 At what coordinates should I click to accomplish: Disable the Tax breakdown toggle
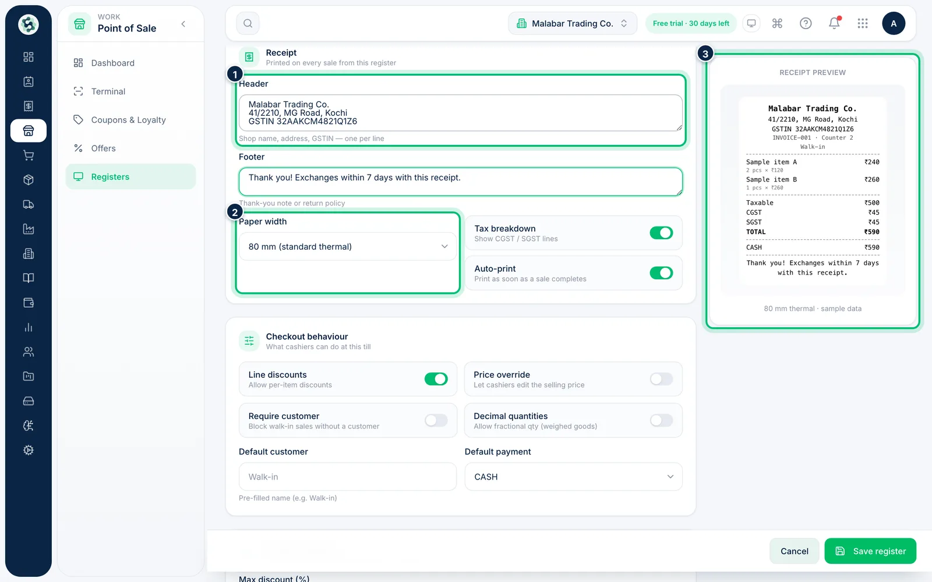click(x=661, y=233)
